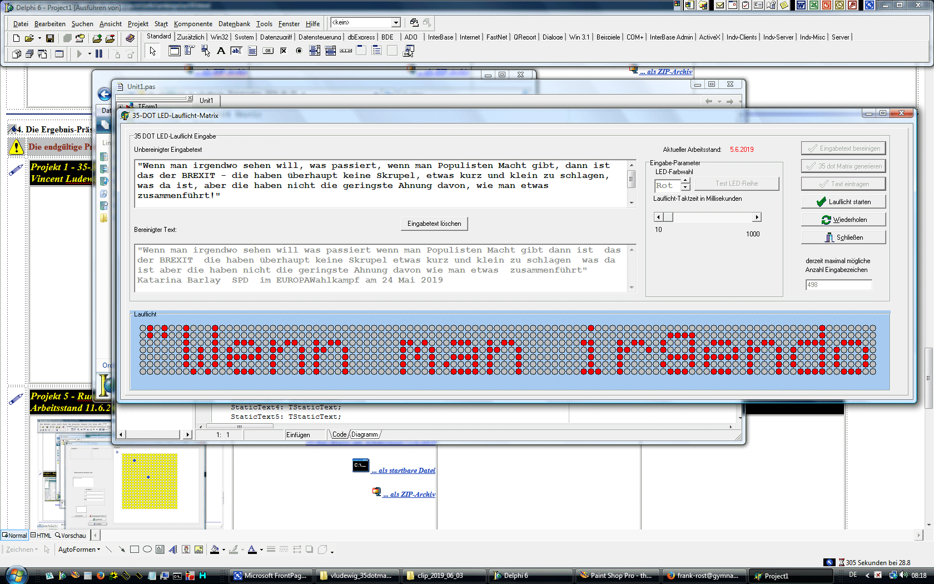
Task: Select the ScrollBar component icon
Action: coord(346,51)
